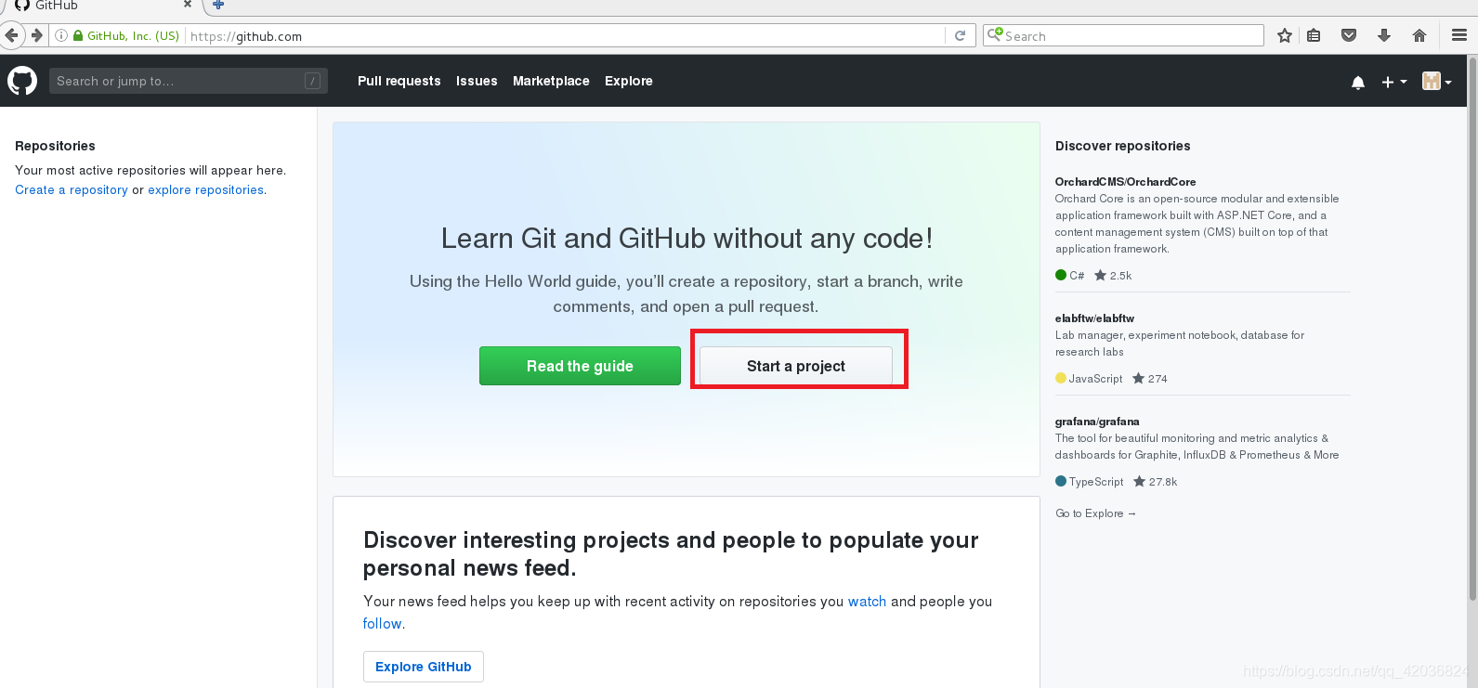Open the downloads arrow icon

(1384, 35)
